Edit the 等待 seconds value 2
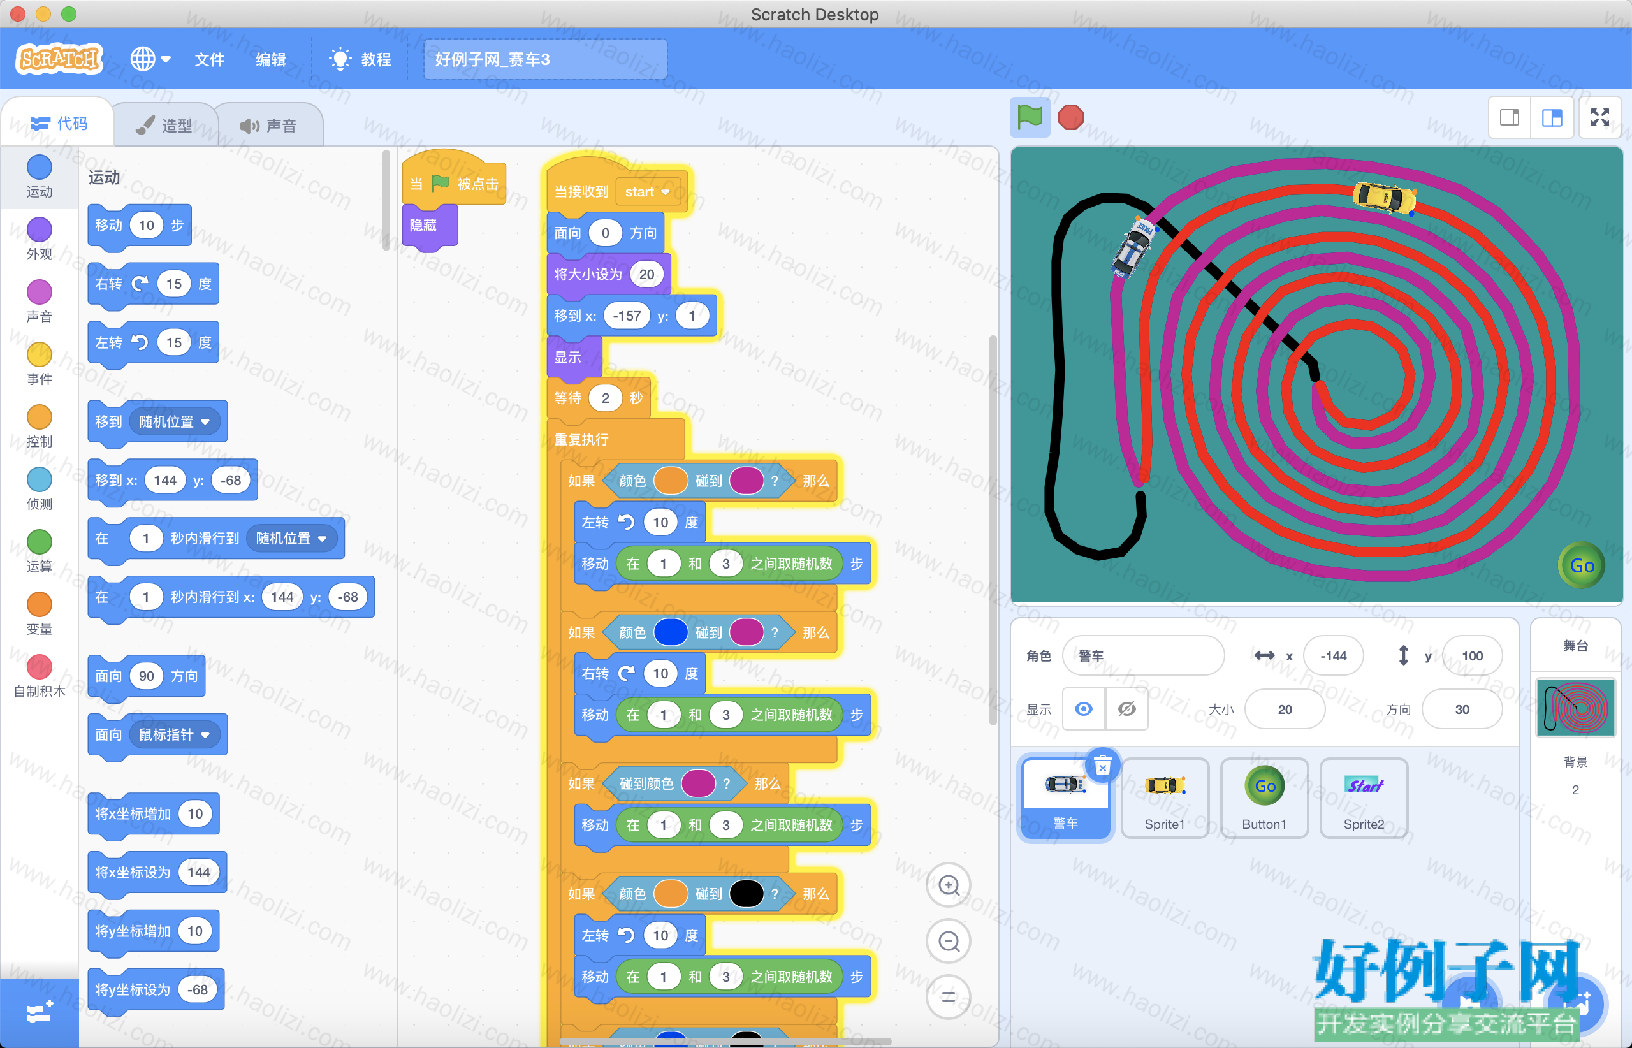The image size is (1632, 1048). click(605, 398)
